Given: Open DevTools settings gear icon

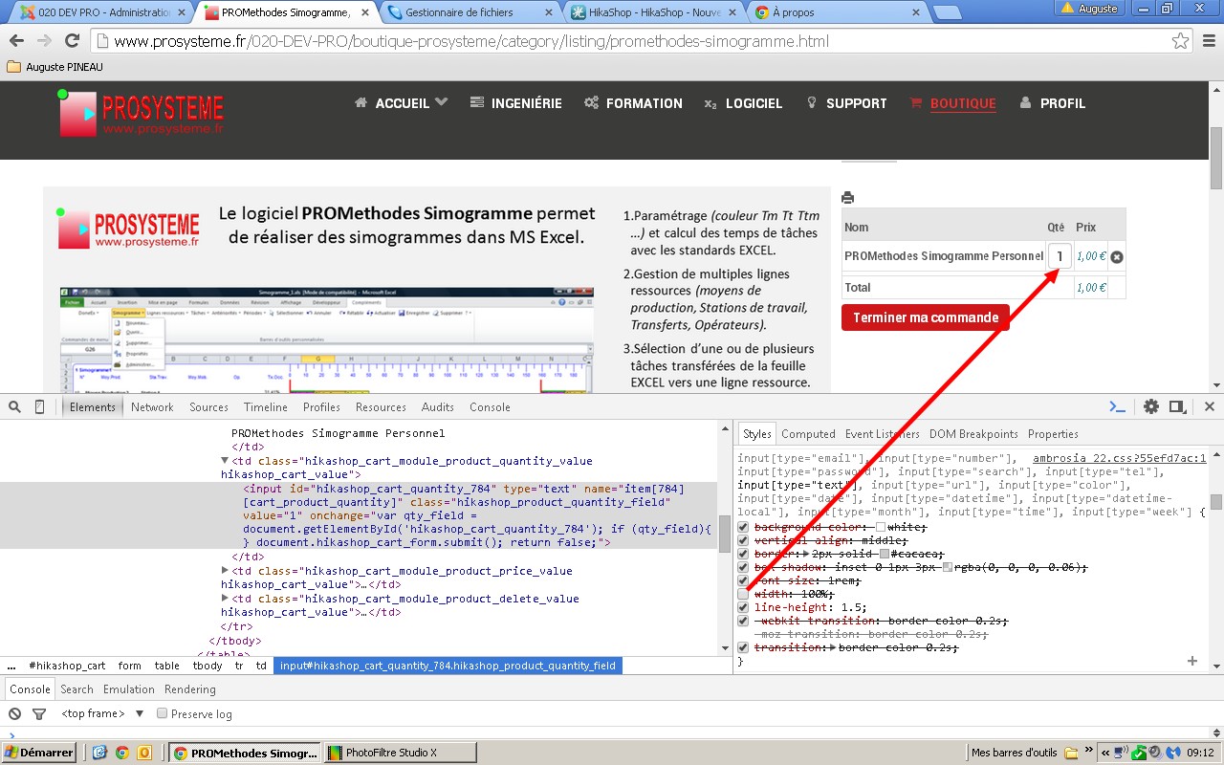Looking at the screenshot, I should tap(1151, 406).
